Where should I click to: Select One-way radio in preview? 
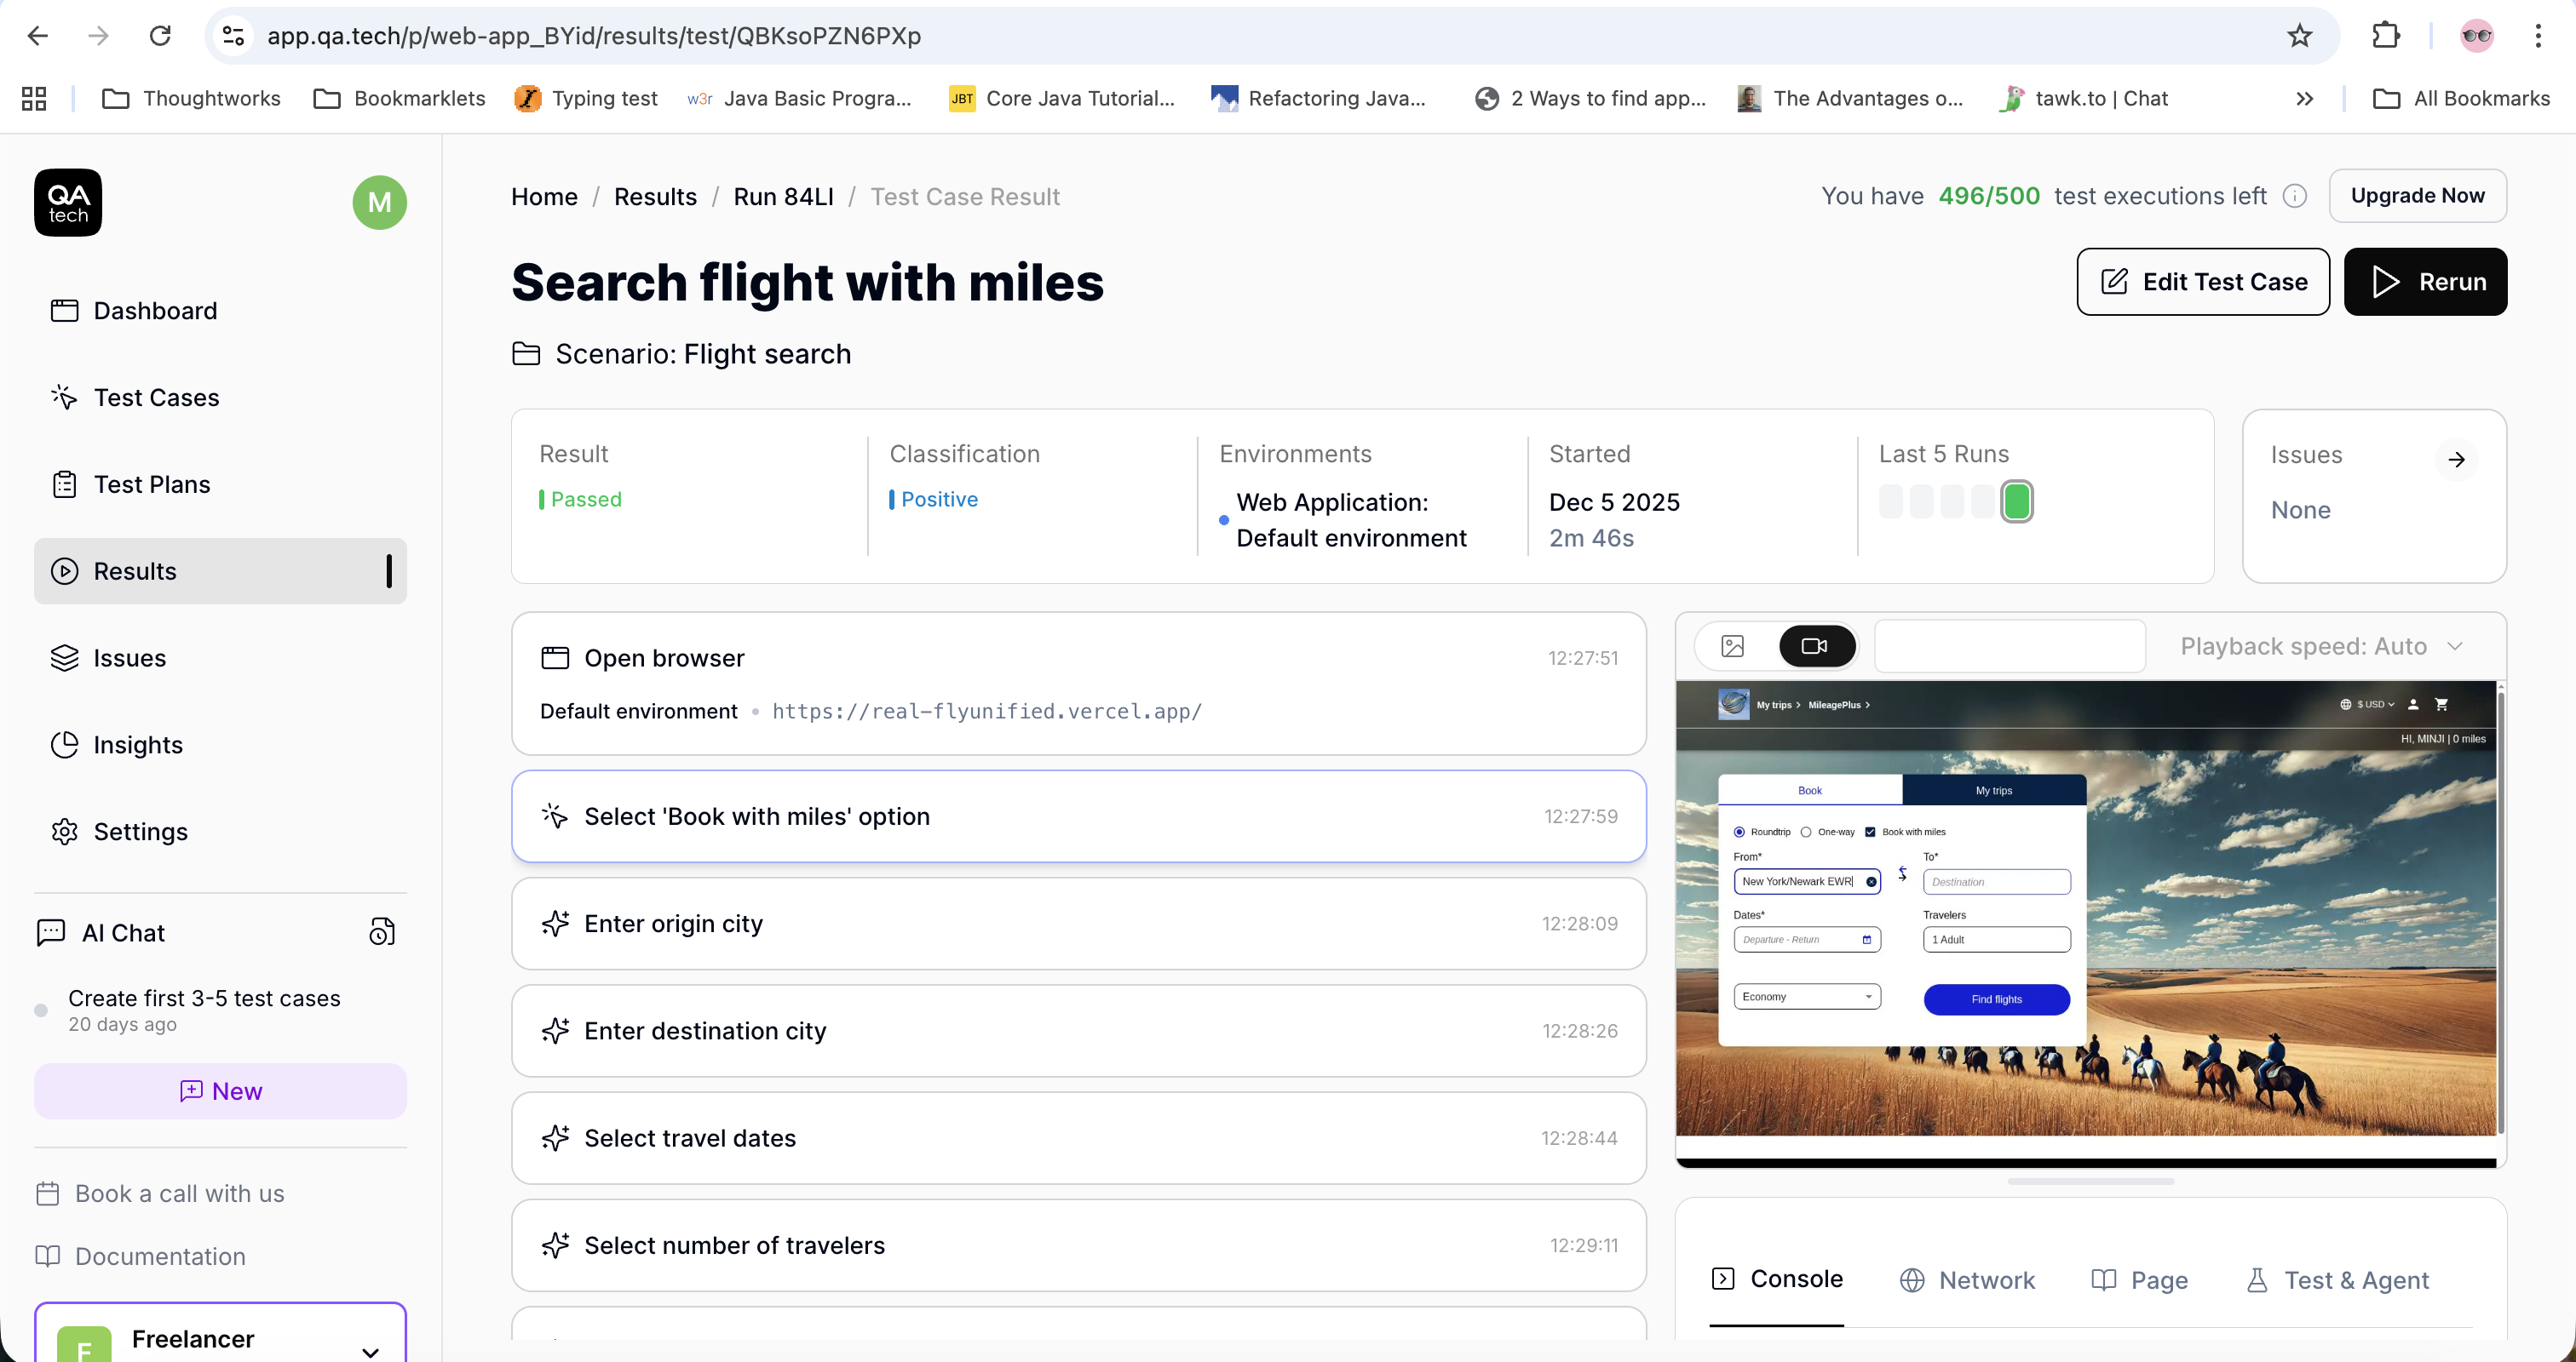[x=1806, y=832]
